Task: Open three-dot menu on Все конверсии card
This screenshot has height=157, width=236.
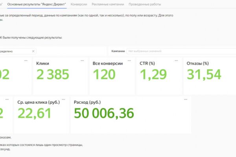Action: pos(129,61)
